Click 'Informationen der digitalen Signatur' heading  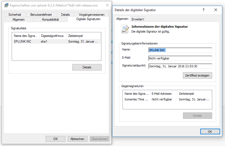click(x=160, y=27)
